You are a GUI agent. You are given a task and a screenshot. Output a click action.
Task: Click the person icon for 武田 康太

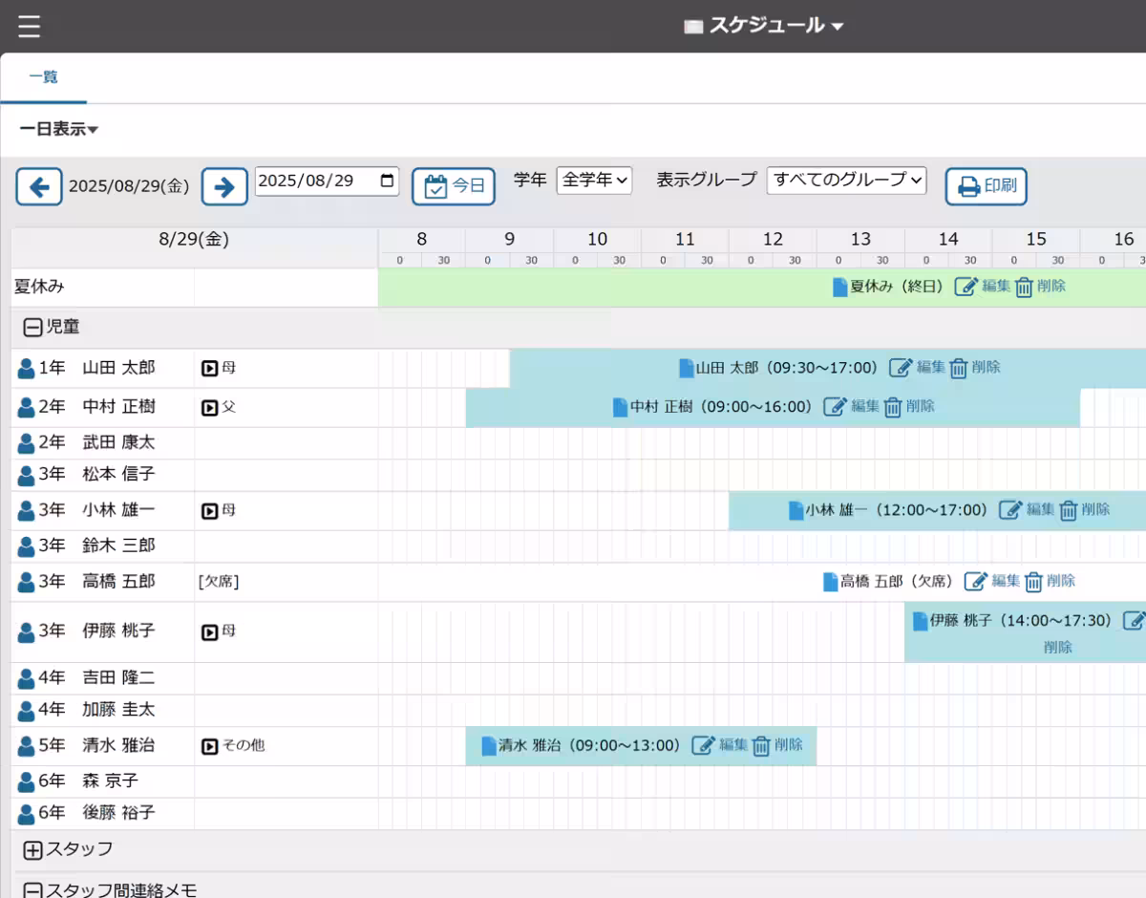coord(26,443)
